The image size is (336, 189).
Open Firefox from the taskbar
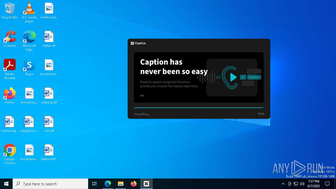pyautogui.click(x=134, y=184)
